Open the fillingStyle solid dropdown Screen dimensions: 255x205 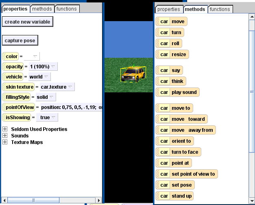[x=45, y=97]
